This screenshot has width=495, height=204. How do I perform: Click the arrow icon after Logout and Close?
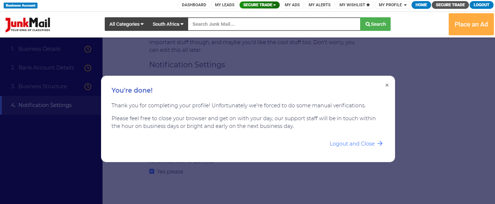[x=380, y=144]
